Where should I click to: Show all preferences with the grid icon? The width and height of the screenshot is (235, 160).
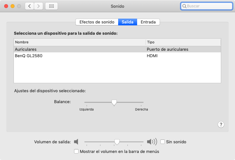pyautogui.click(x=52, y=6)
